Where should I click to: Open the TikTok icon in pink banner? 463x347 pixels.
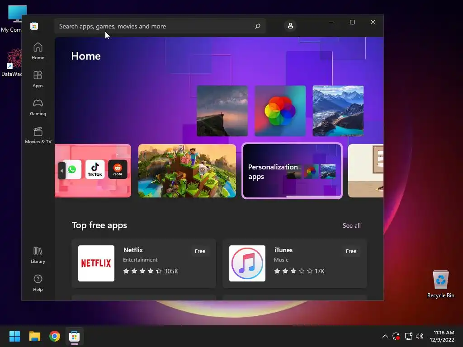coord(95,169)
